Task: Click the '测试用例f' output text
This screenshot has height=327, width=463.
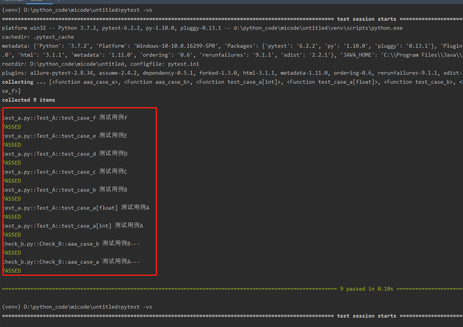Action: point(113,117)
